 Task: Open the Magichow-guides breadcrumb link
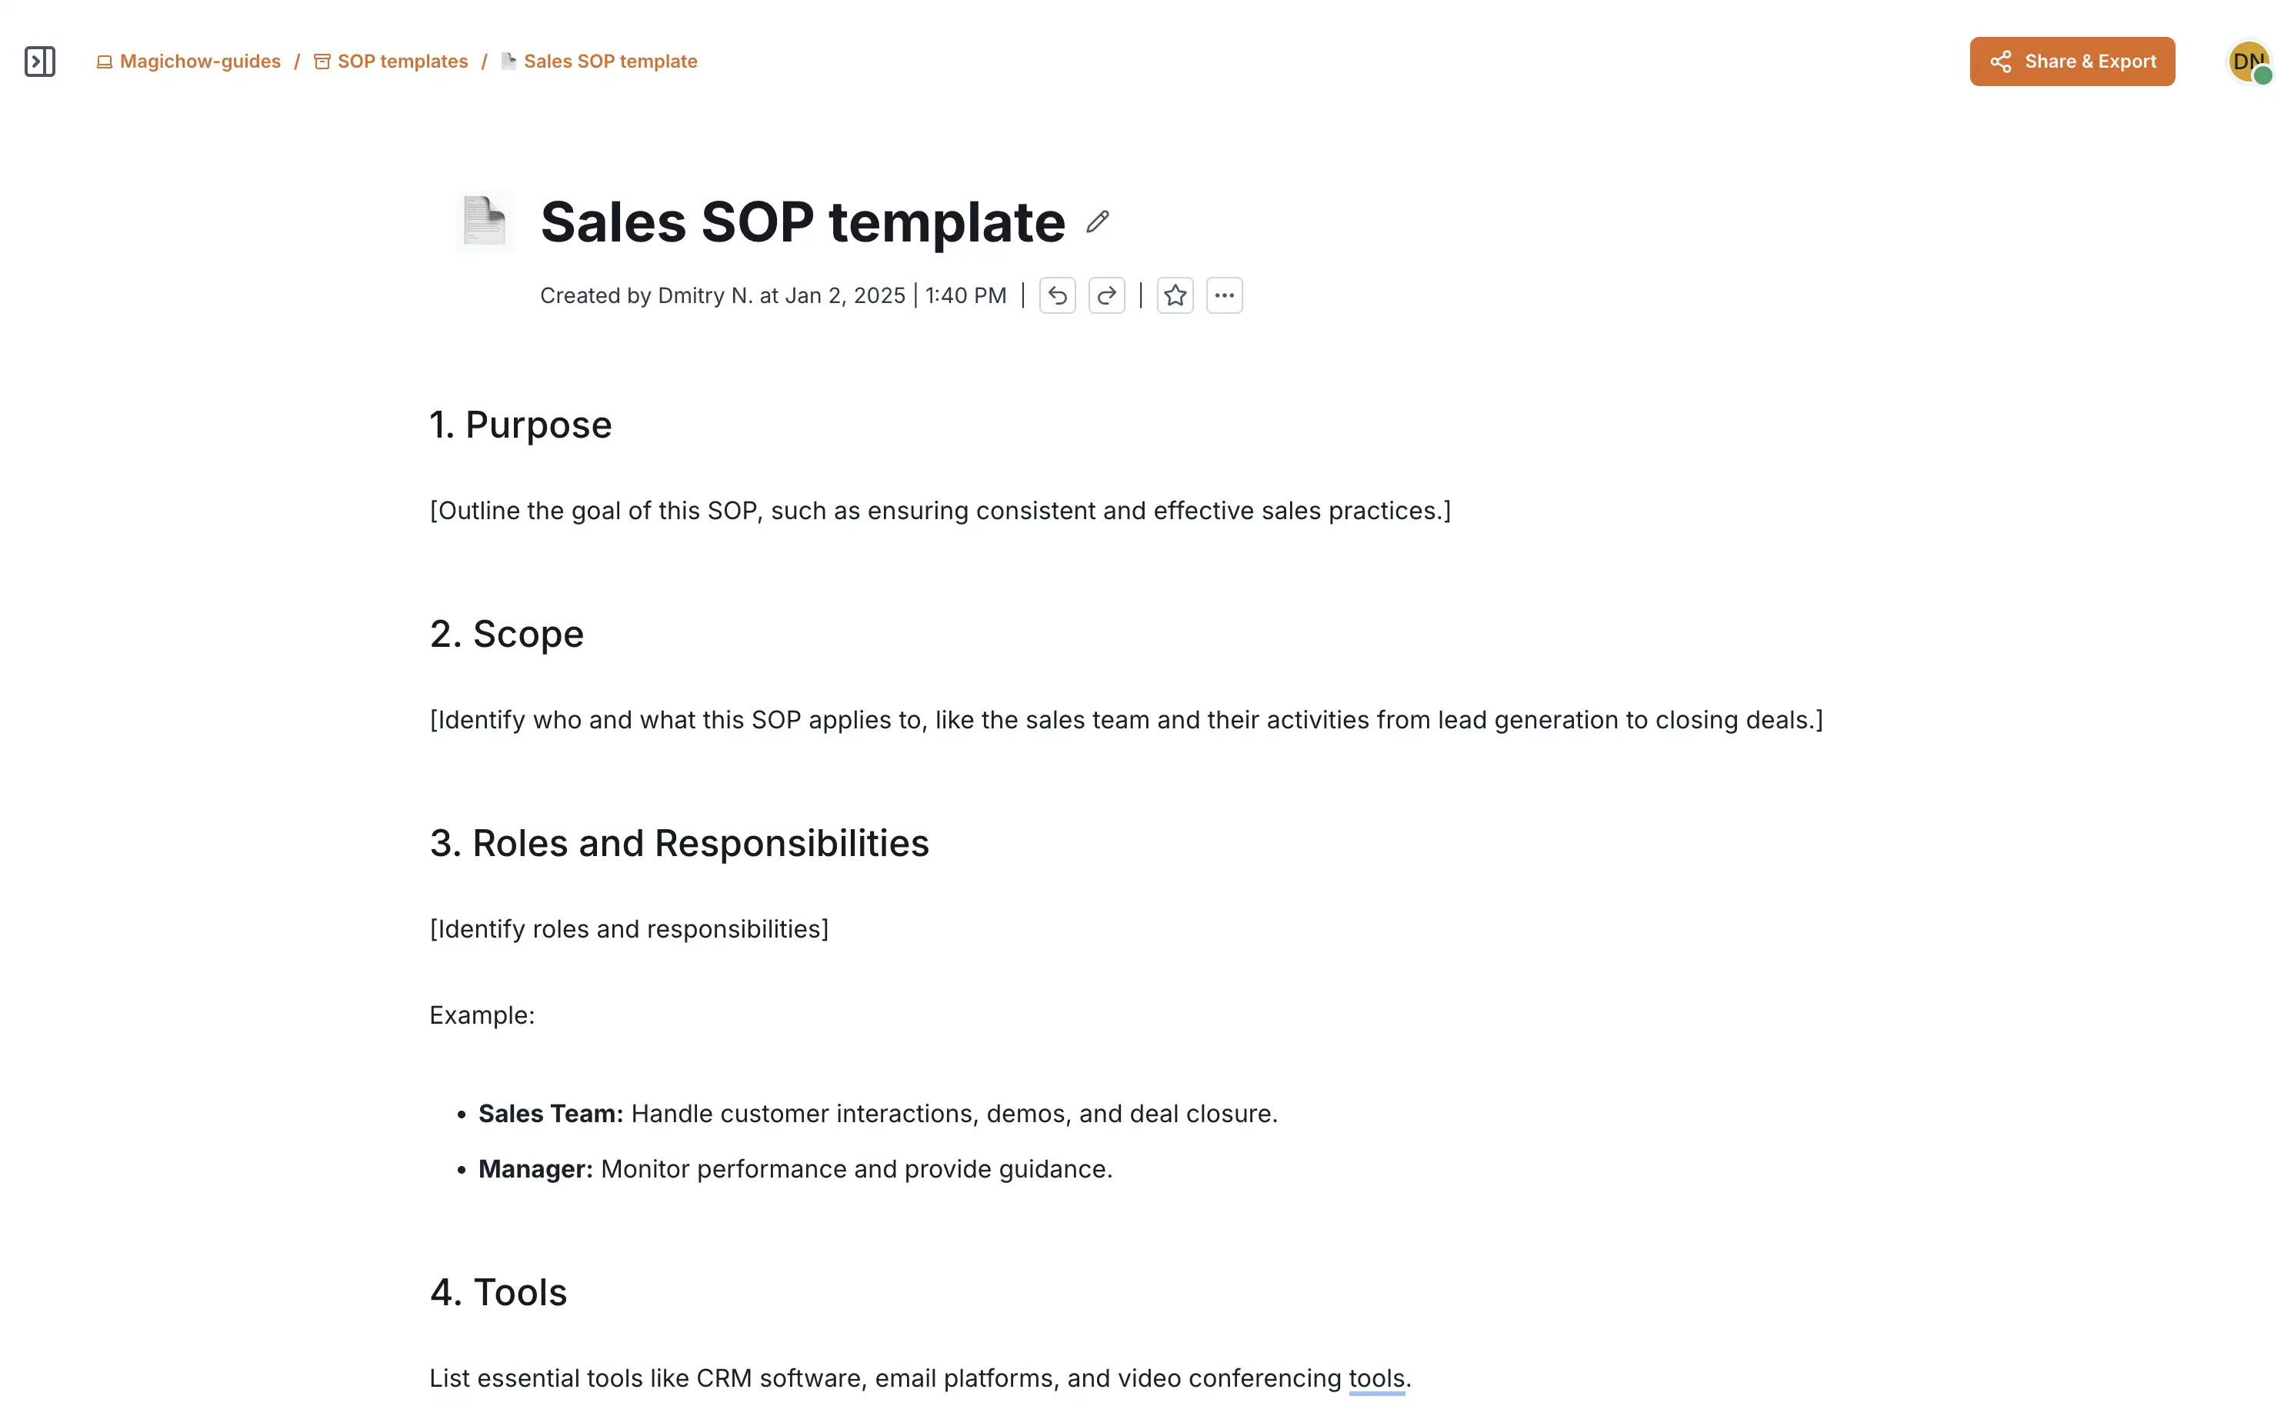click(199, 62)
